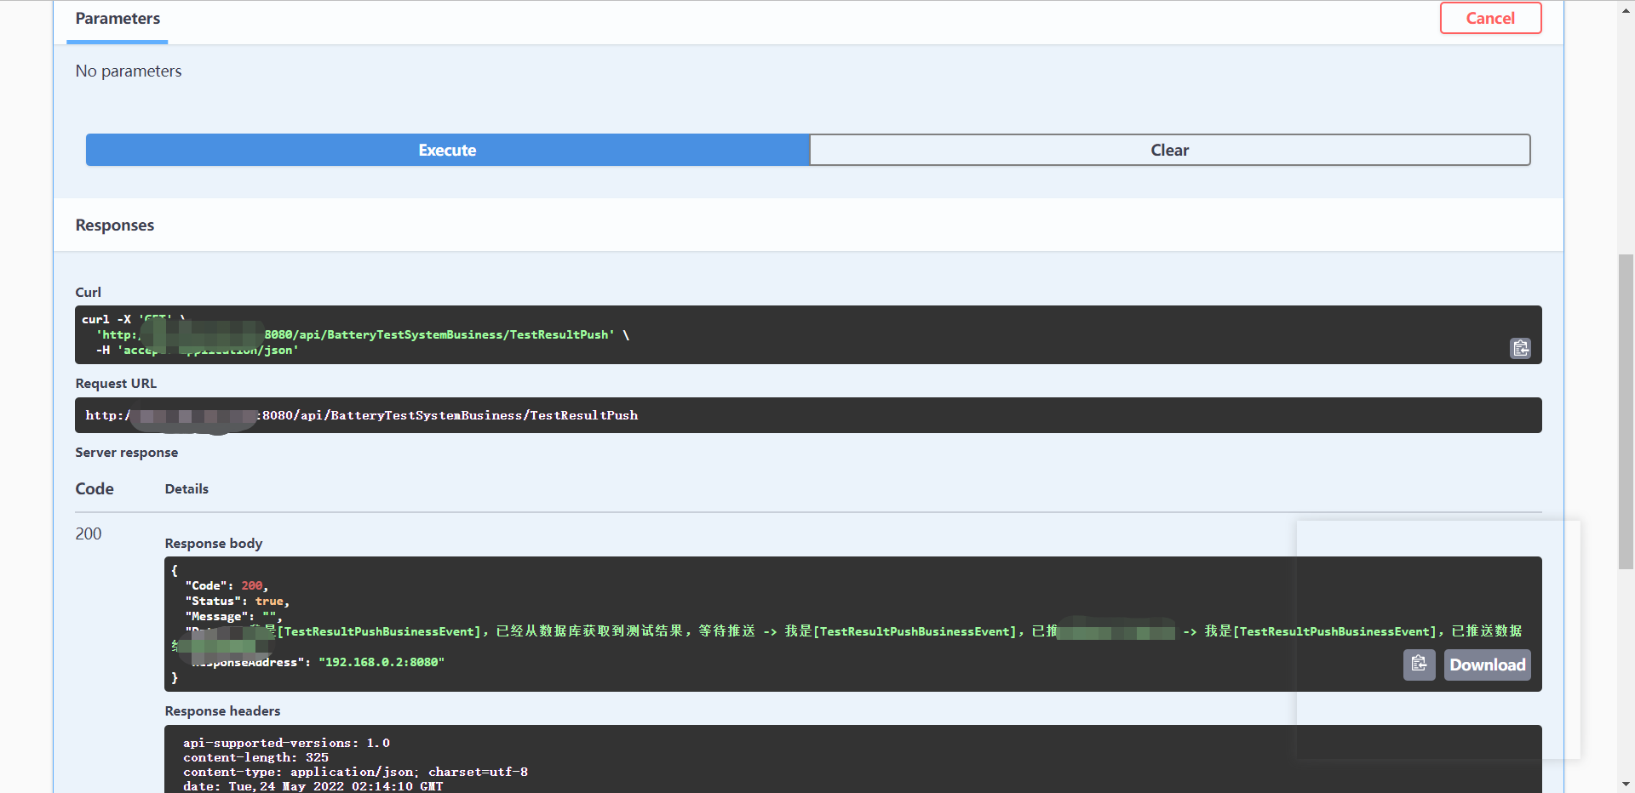
Task: Click the Request URL text box
Action: pyautogui.click(x=808, y=415)
